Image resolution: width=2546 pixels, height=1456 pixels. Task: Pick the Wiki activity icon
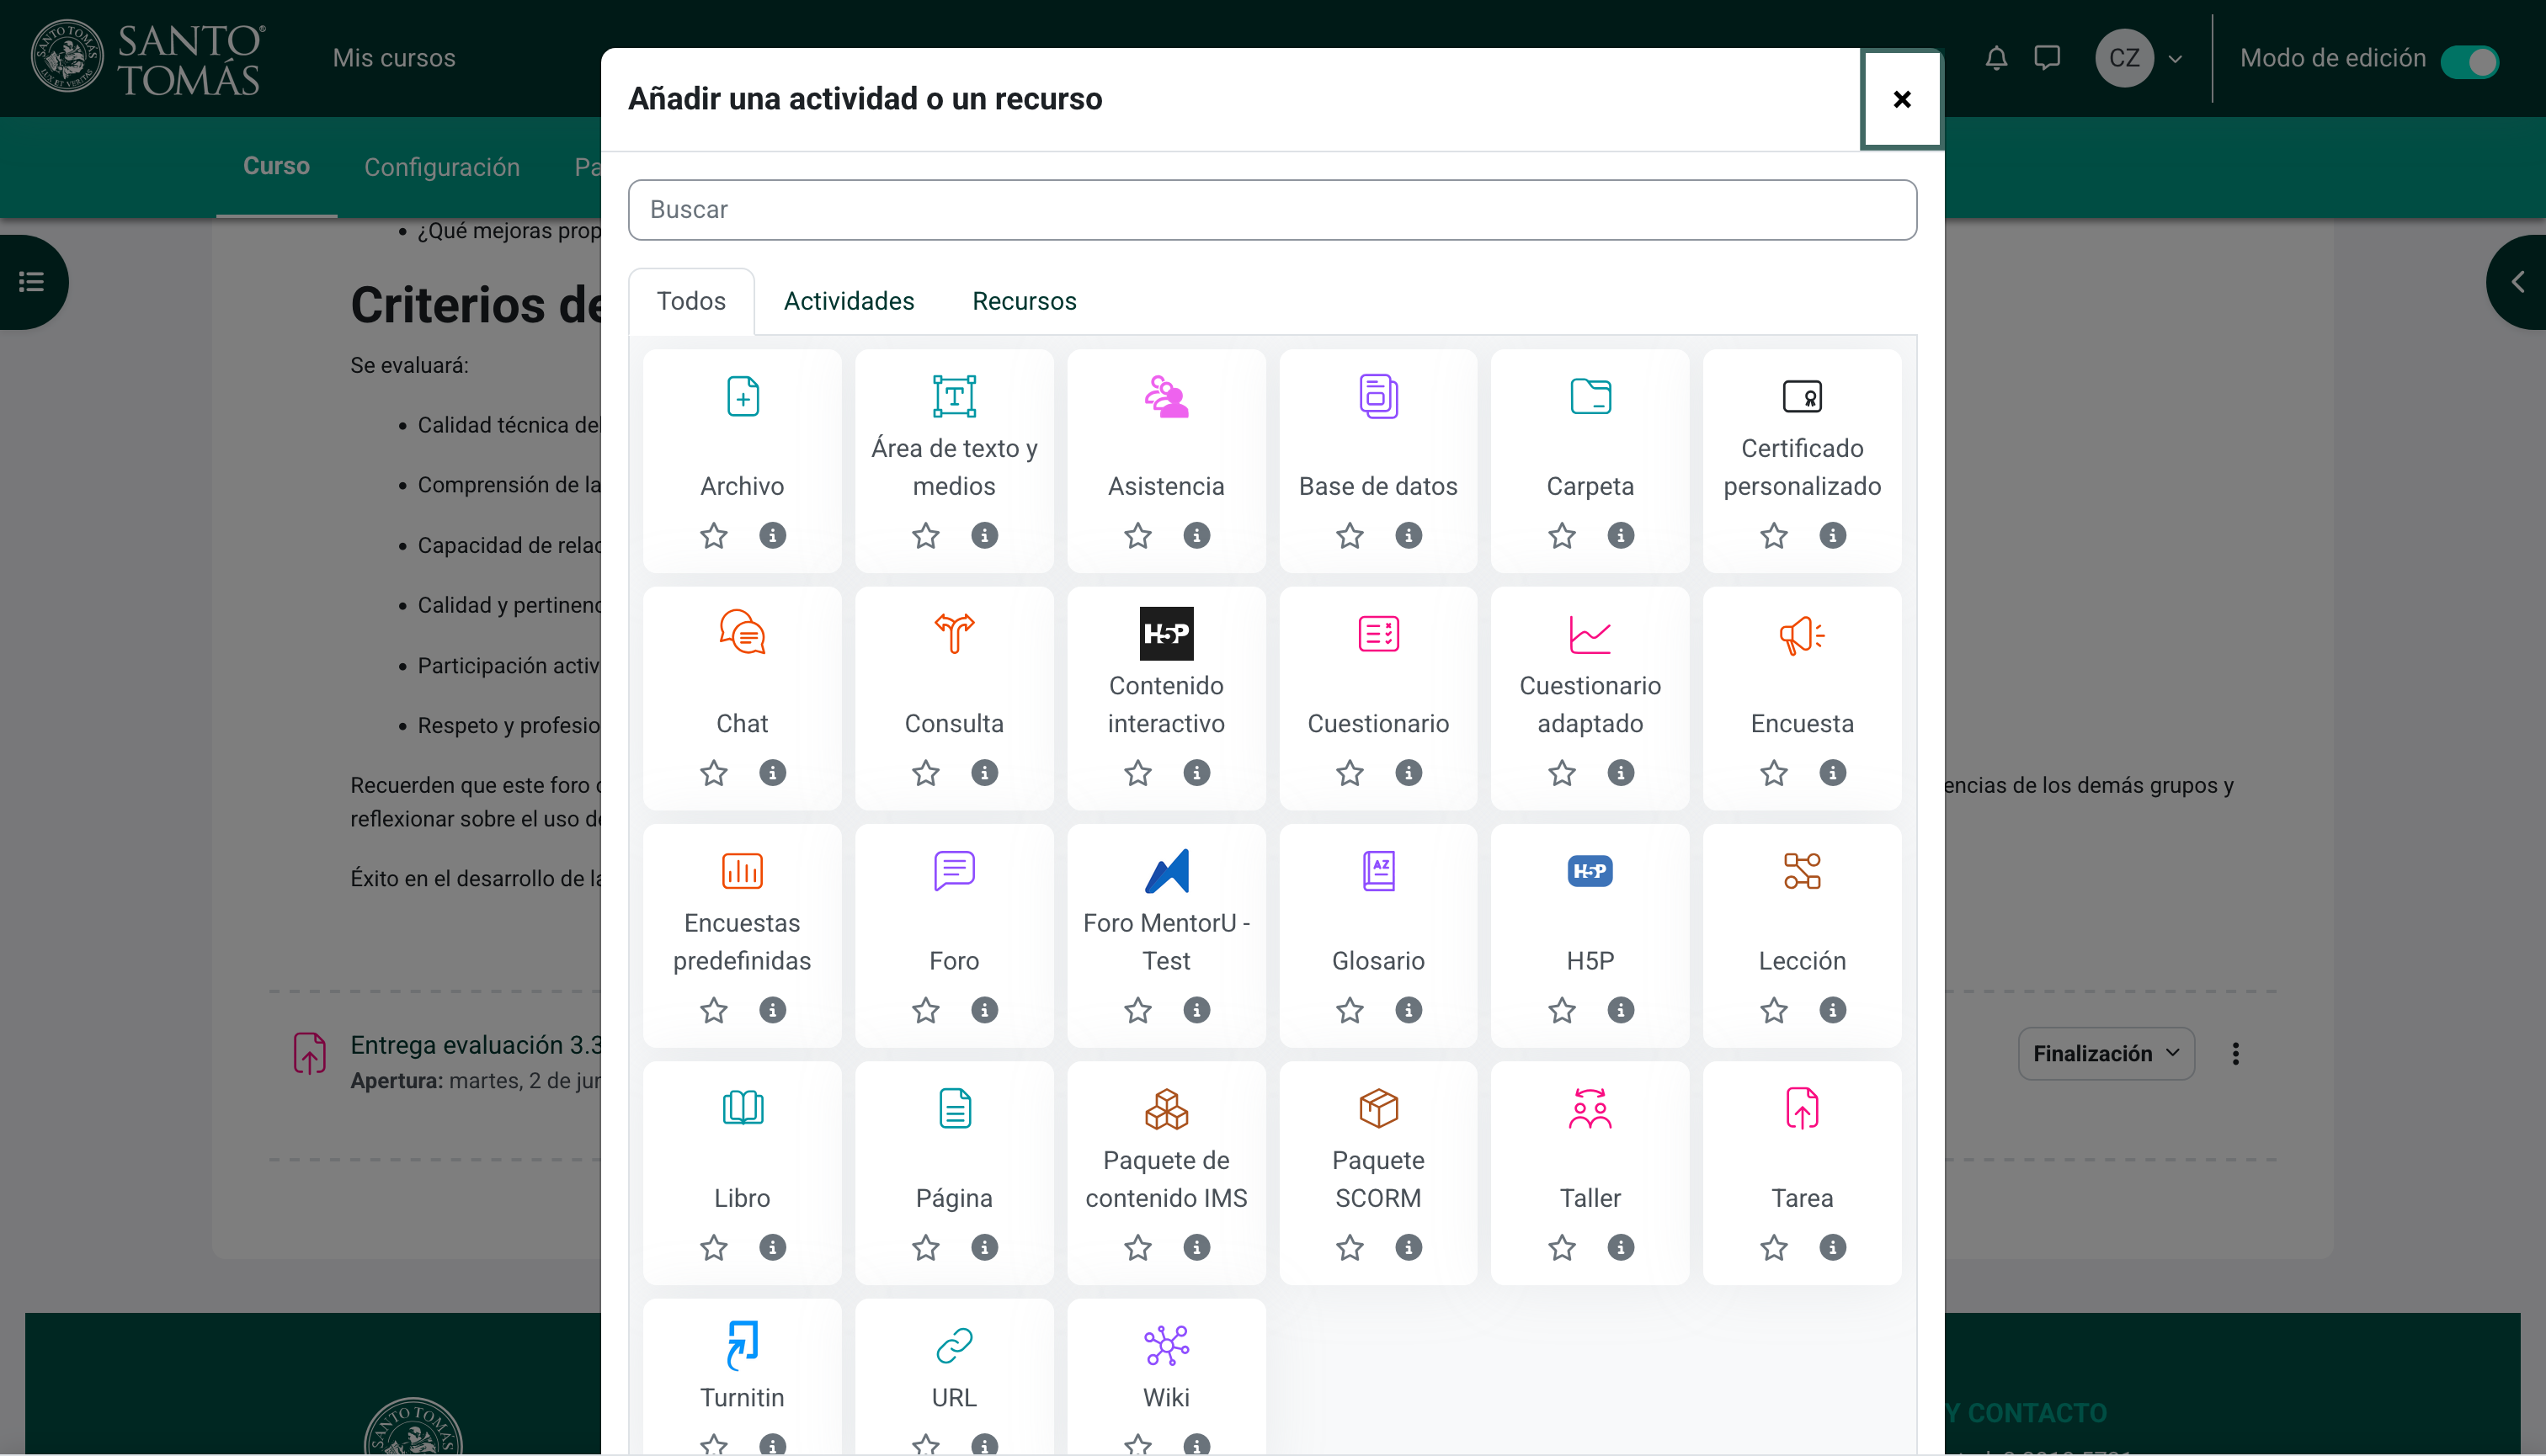click(1166, 1345)
